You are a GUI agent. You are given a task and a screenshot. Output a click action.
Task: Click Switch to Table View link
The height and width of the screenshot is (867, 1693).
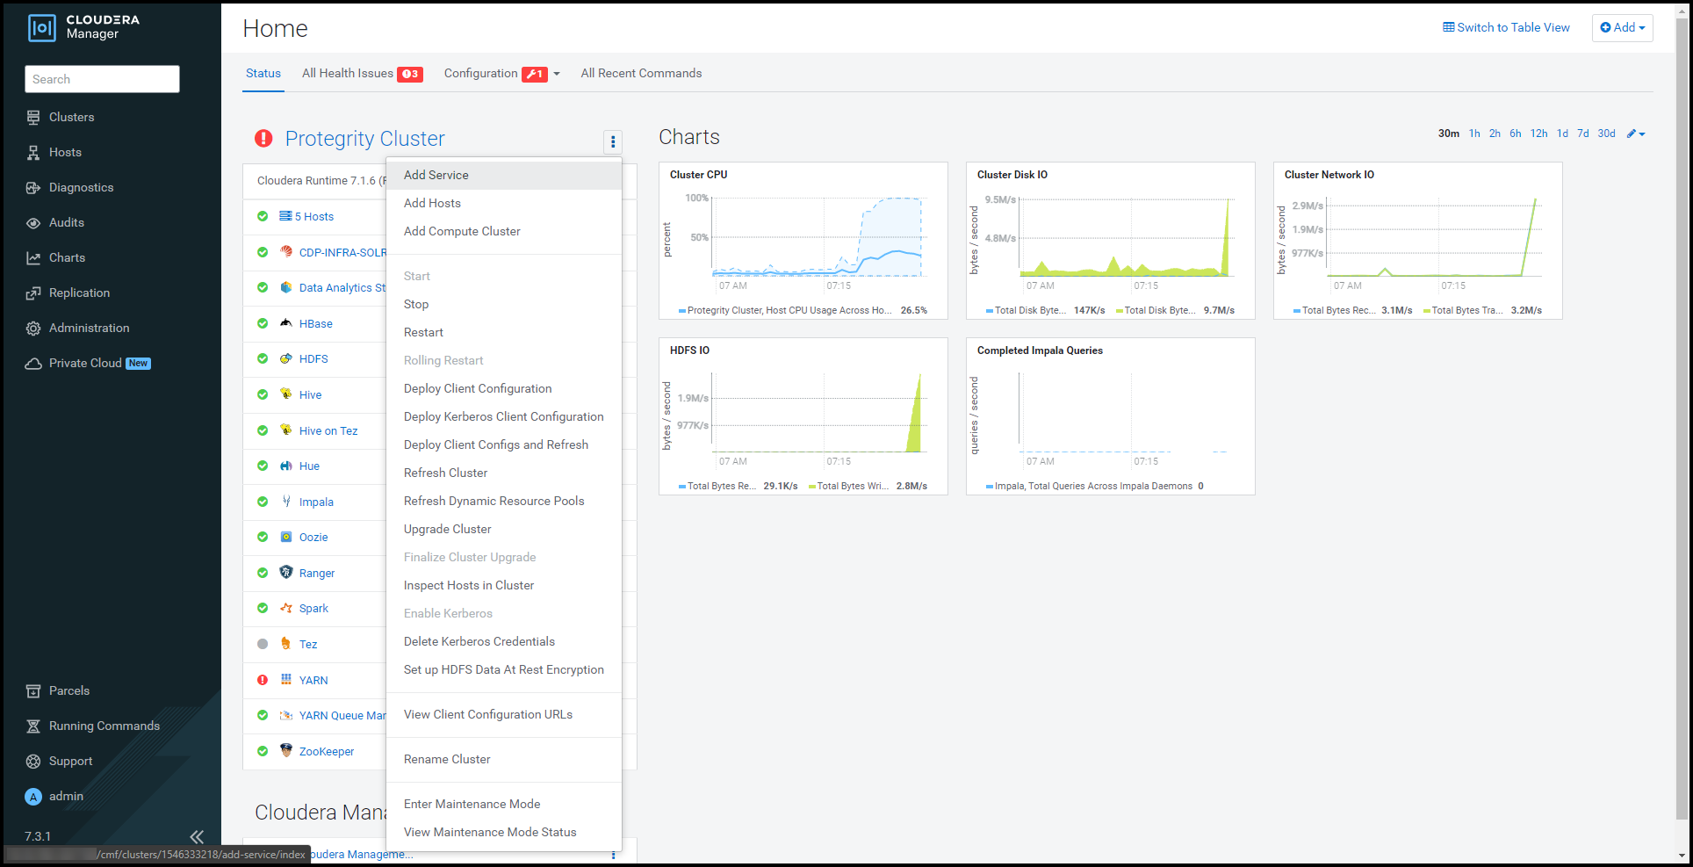click(1506, 28)
